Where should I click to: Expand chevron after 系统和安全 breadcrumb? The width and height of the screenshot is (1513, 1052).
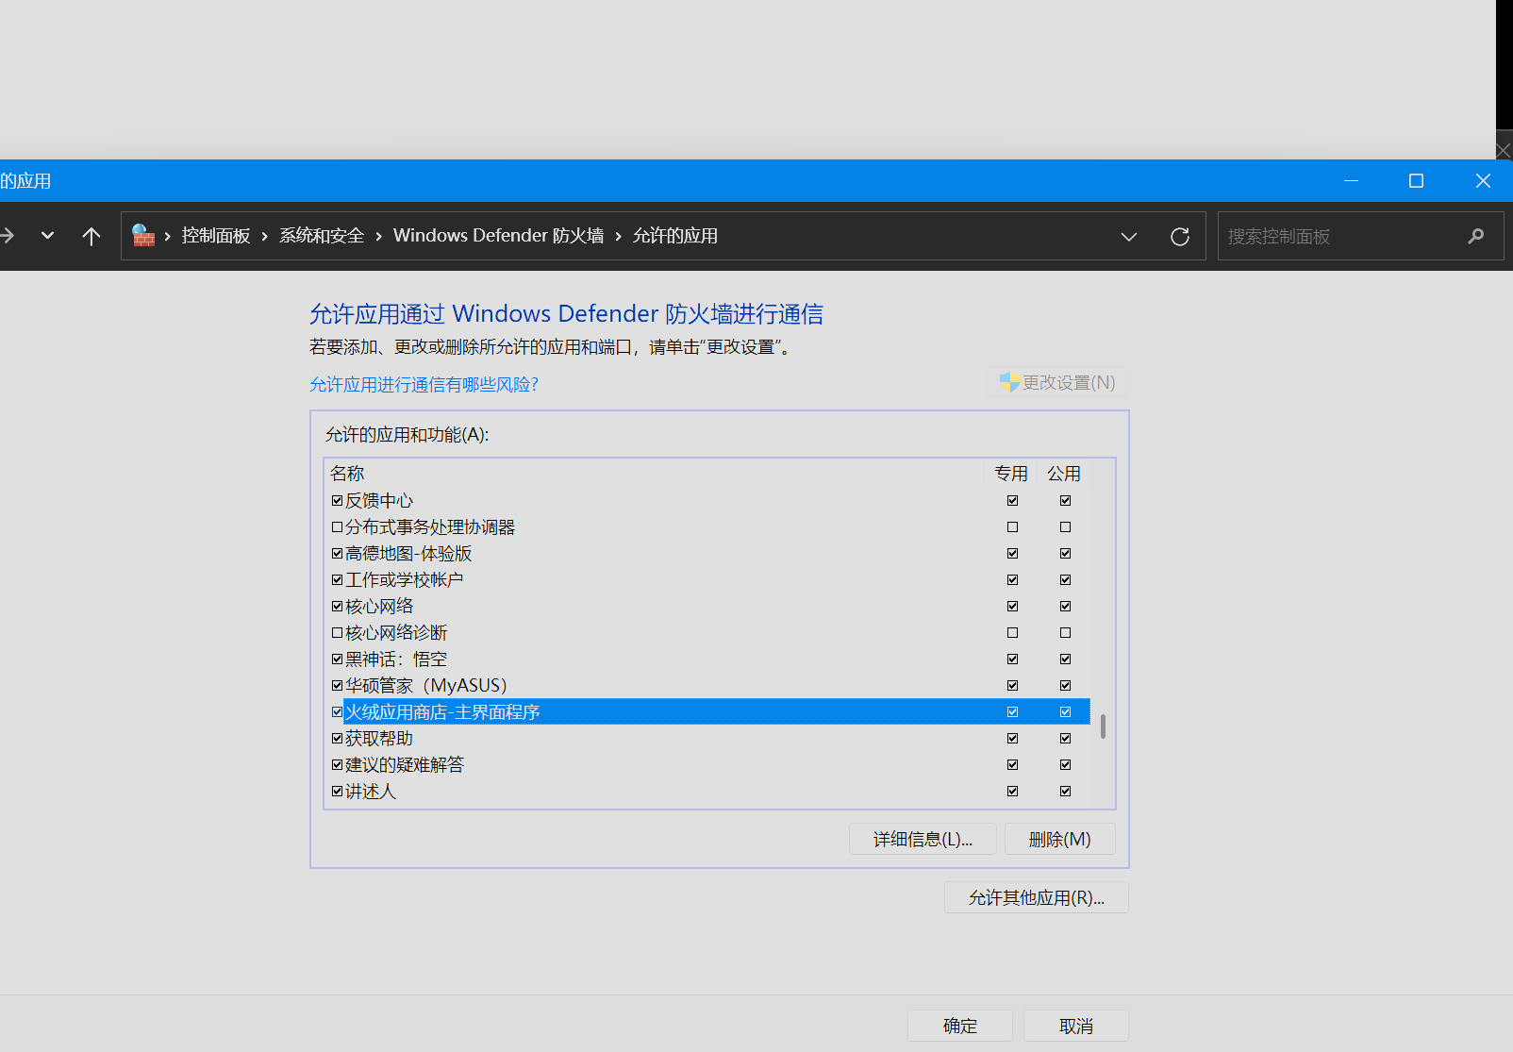click(x=379, y=237)
